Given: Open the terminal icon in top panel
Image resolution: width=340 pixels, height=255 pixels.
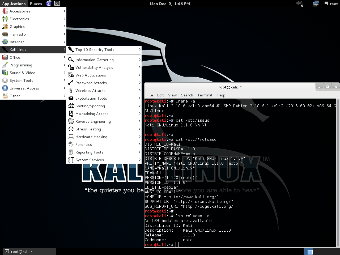Looking at the screenshot, I should pyautogui.click(x=57, y=4).
